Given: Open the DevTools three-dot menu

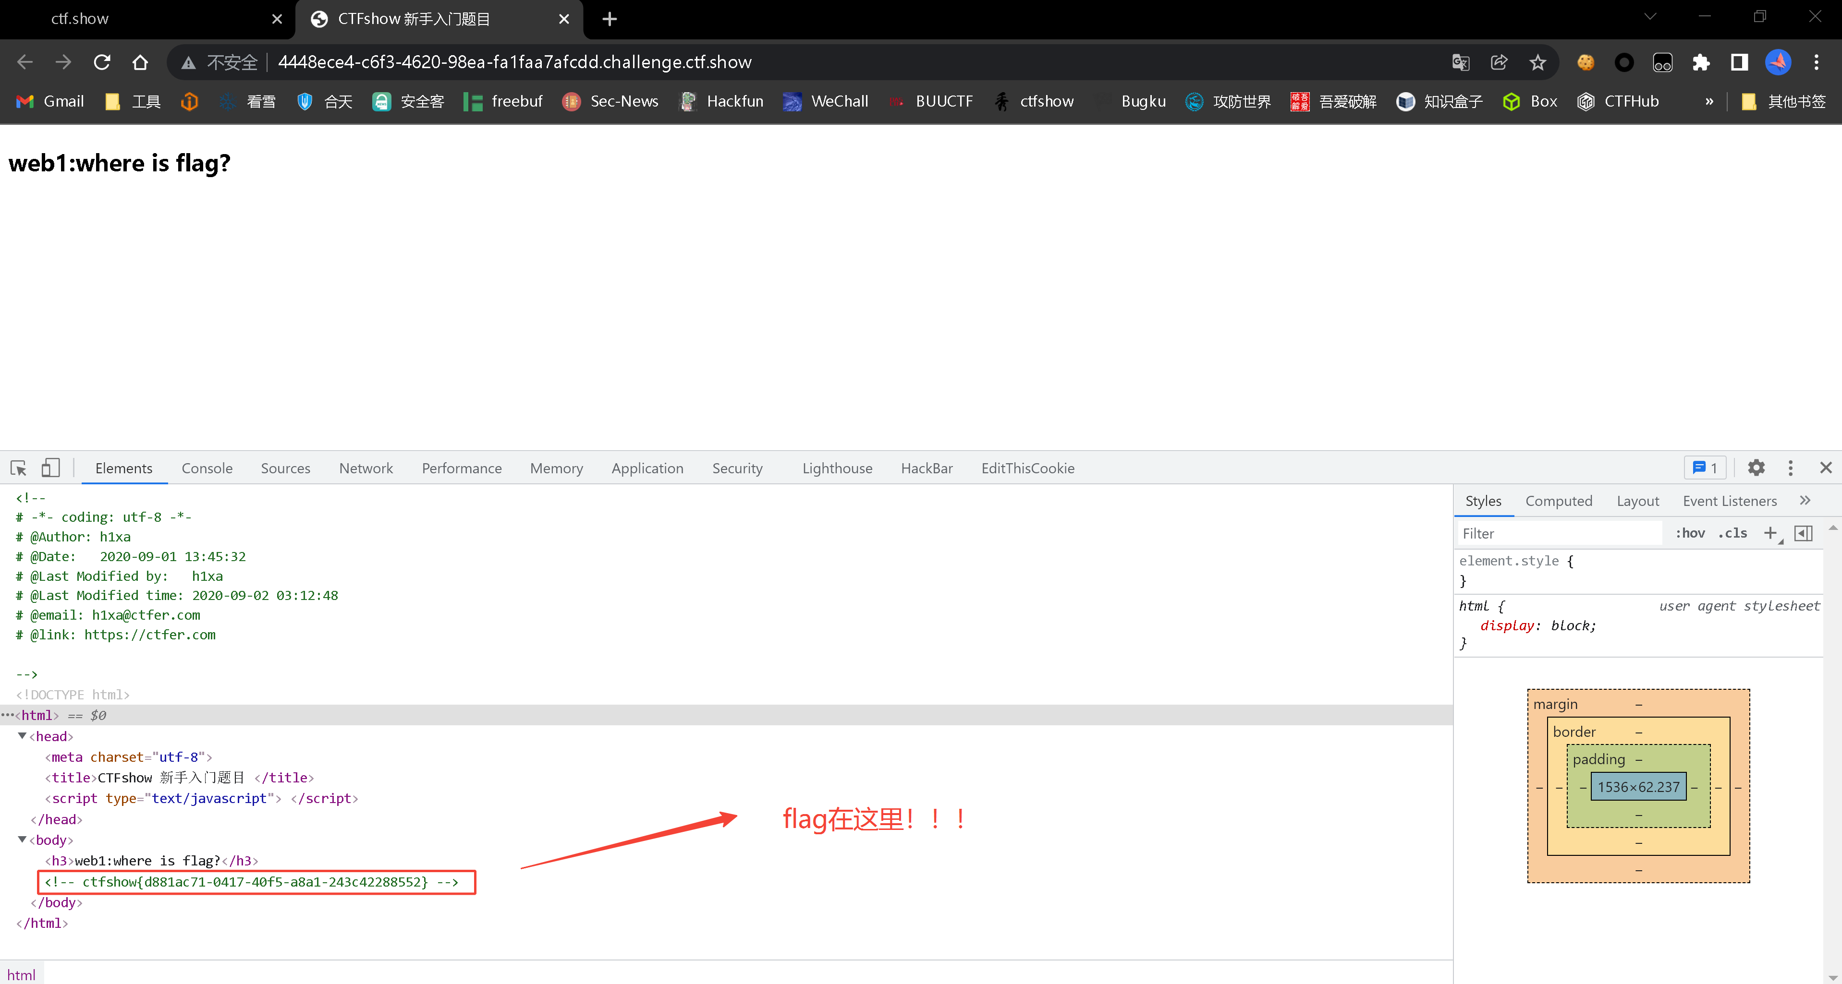Looking at the screenshot, I should [x=1790, y=468].
